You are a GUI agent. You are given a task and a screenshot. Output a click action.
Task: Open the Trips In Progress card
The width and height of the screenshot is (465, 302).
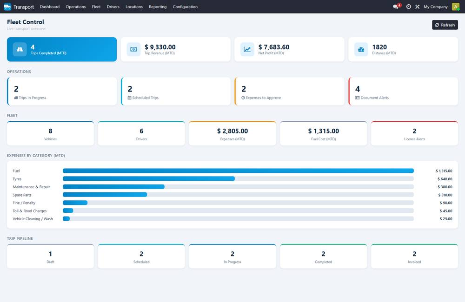pyautogui.click(x=62, y=91)
